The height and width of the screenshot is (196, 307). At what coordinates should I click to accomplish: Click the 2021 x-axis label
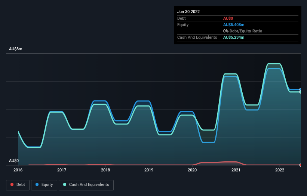click(x=236, y=170)
